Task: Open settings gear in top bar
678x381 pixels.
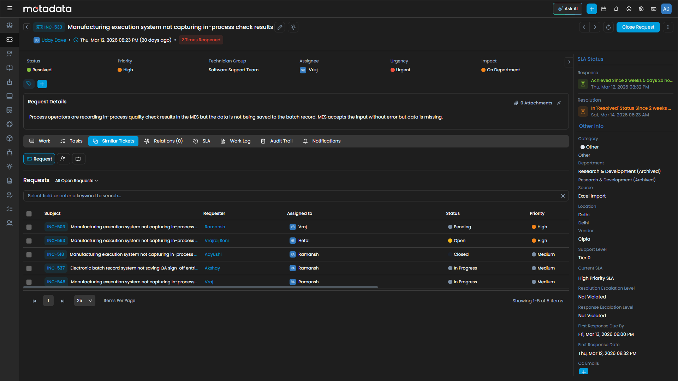Action: [641, 9]
